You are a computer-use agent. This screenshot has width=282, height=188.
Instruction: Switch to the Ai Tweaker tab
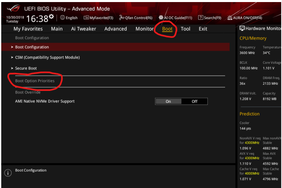pyautogui.click(x=83, y=29)
